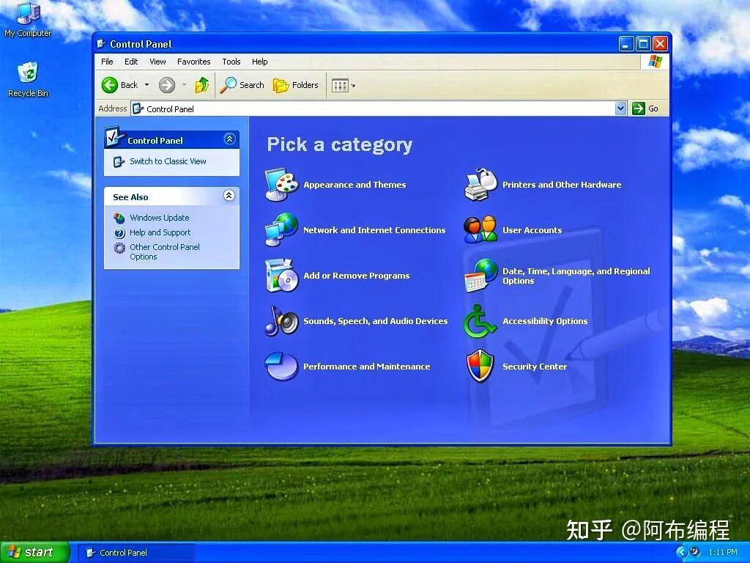Screen dimensions: 750x563
Task: Open the Help menu
Action: (x=260, y=62)
